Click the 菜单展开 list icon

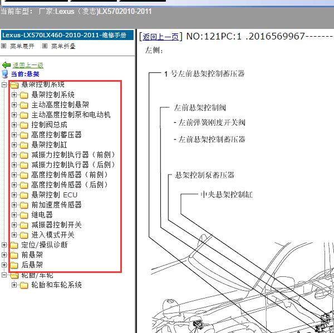[x=4, y=46]
